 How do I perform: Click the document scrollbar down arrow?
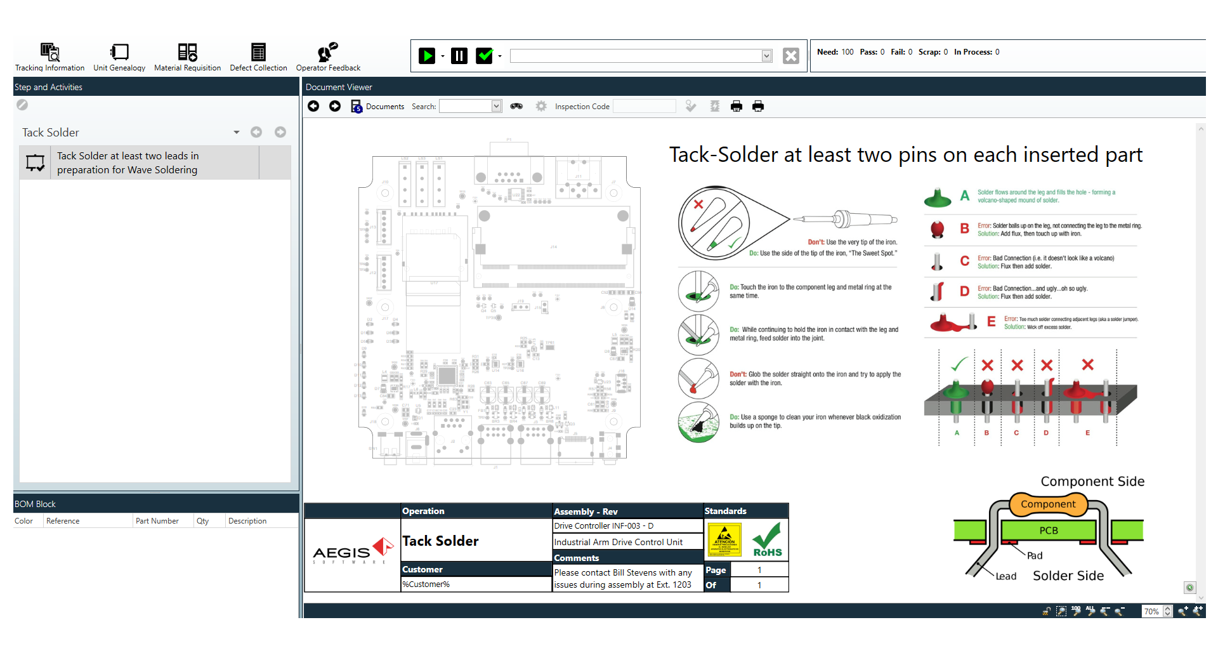point(1200,597)
